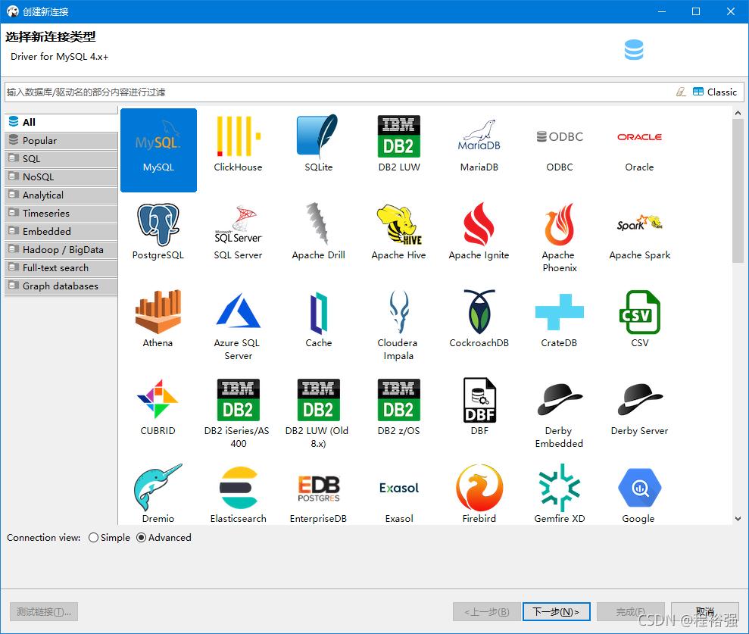Show Full-text search databases
Image resolution: width=749 pixels, height=634 pixels.
(61, 267)
